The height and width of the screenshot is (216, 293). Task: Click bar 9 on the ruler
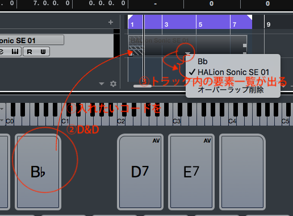269,24
